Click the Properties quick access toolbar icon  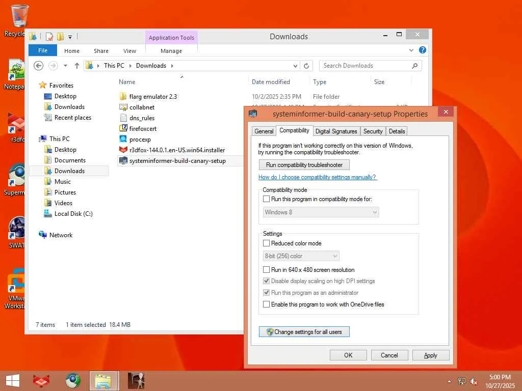49,37
